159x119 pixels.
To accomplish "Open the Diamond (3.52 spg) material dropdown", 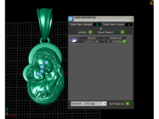I will (88, 104).
